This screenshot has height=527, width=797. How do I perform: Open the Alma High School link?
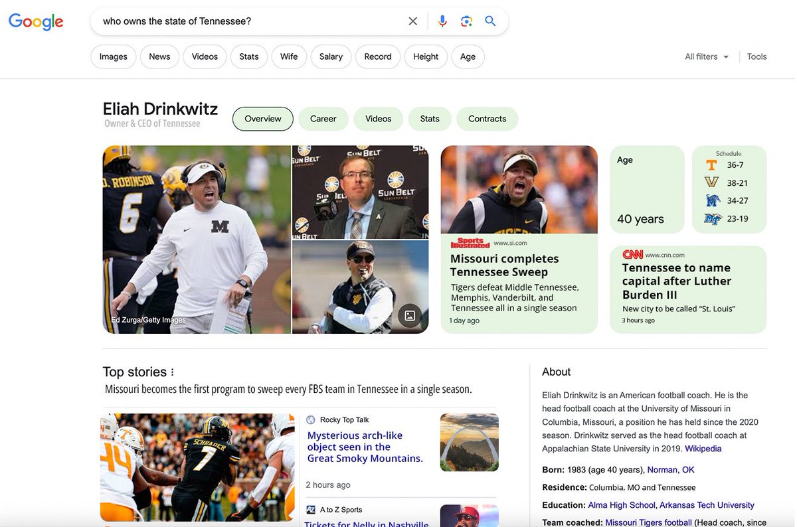click(x=622, y=505)
